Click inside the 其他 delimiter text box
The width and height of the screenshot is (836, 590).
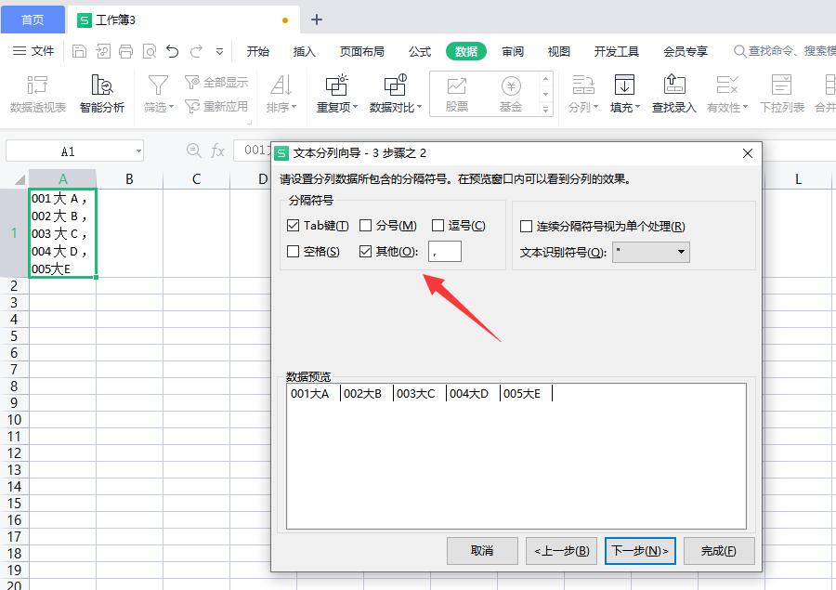pos(444,251)
